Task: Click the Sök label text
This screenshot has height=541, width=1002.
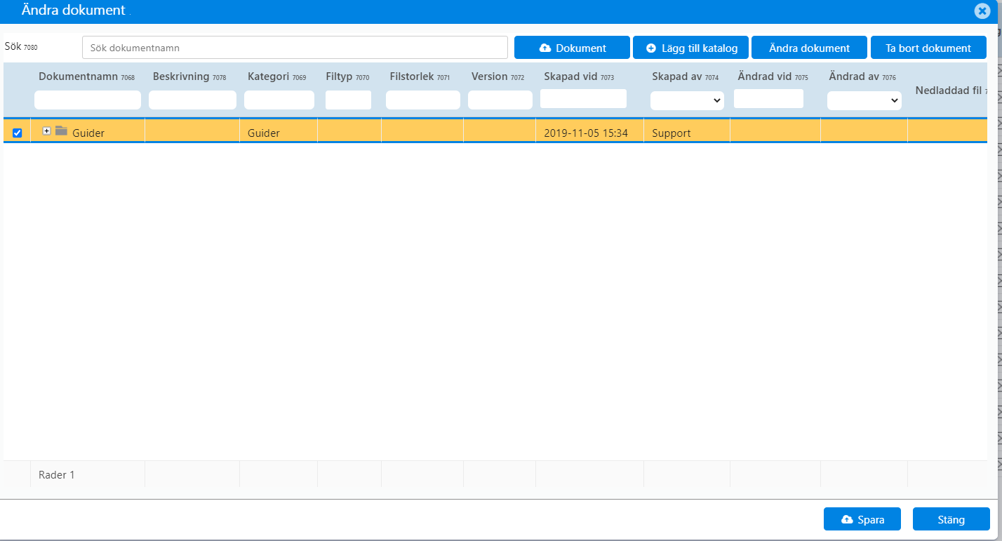Action: (13, 46)
